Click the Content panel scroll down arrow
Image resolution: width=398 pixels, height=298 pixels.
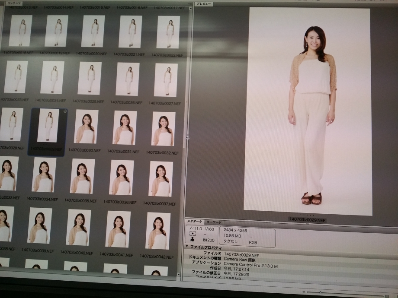pos(178,274)
